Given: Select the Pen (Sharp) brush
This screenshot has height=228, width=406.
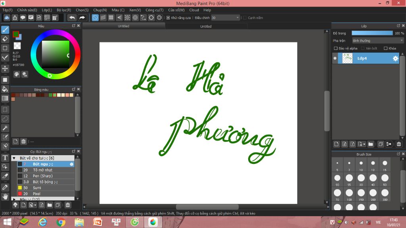Looking at the screenshot, I should pyautogui.click(x=46, y=176).
